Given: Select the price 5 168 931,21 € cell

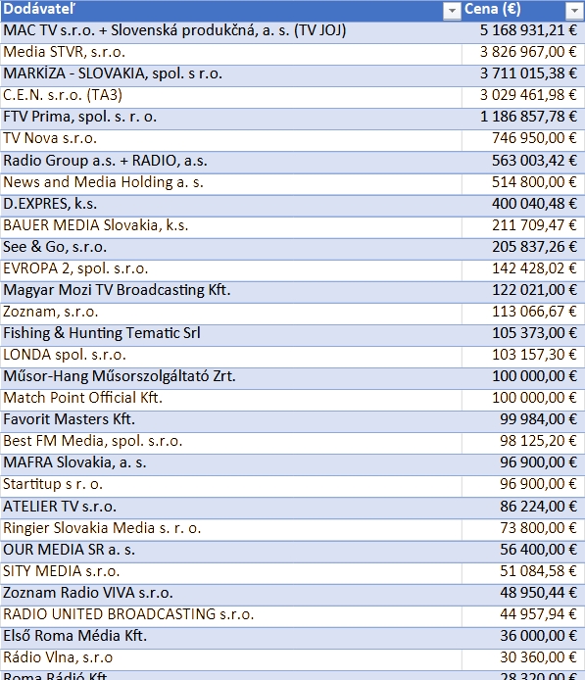Looking at the screenshot, I should [x=523, y=31].
